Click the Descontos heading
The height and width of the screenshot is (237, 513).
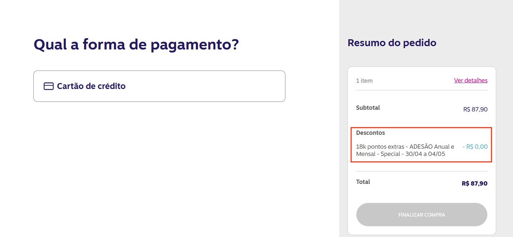[x=370, y=133]
